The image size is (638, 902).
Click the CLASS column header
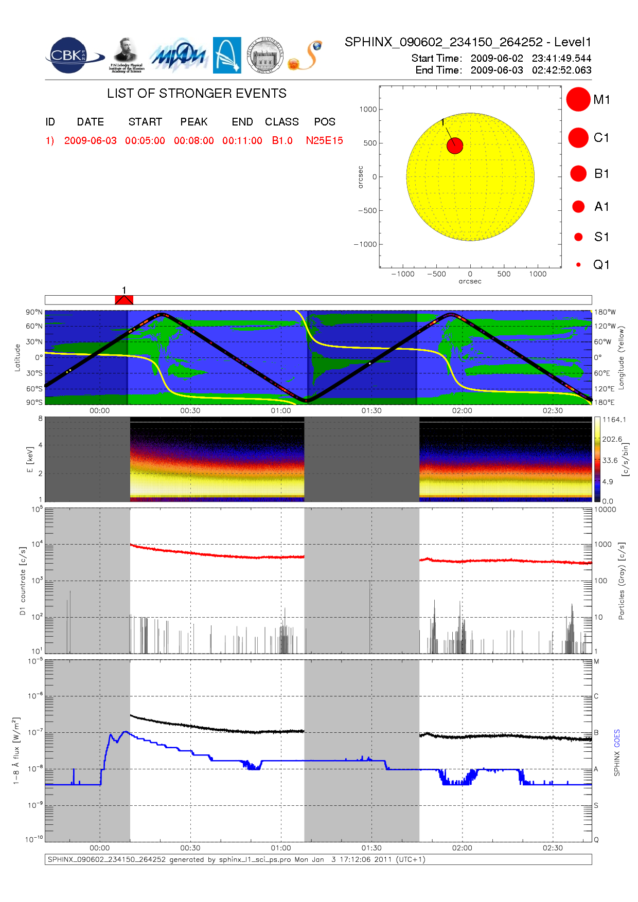(282, 122)
